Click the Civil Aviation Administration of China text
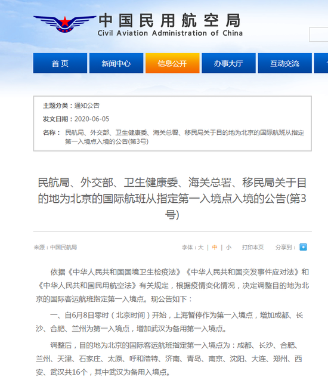 170,33
